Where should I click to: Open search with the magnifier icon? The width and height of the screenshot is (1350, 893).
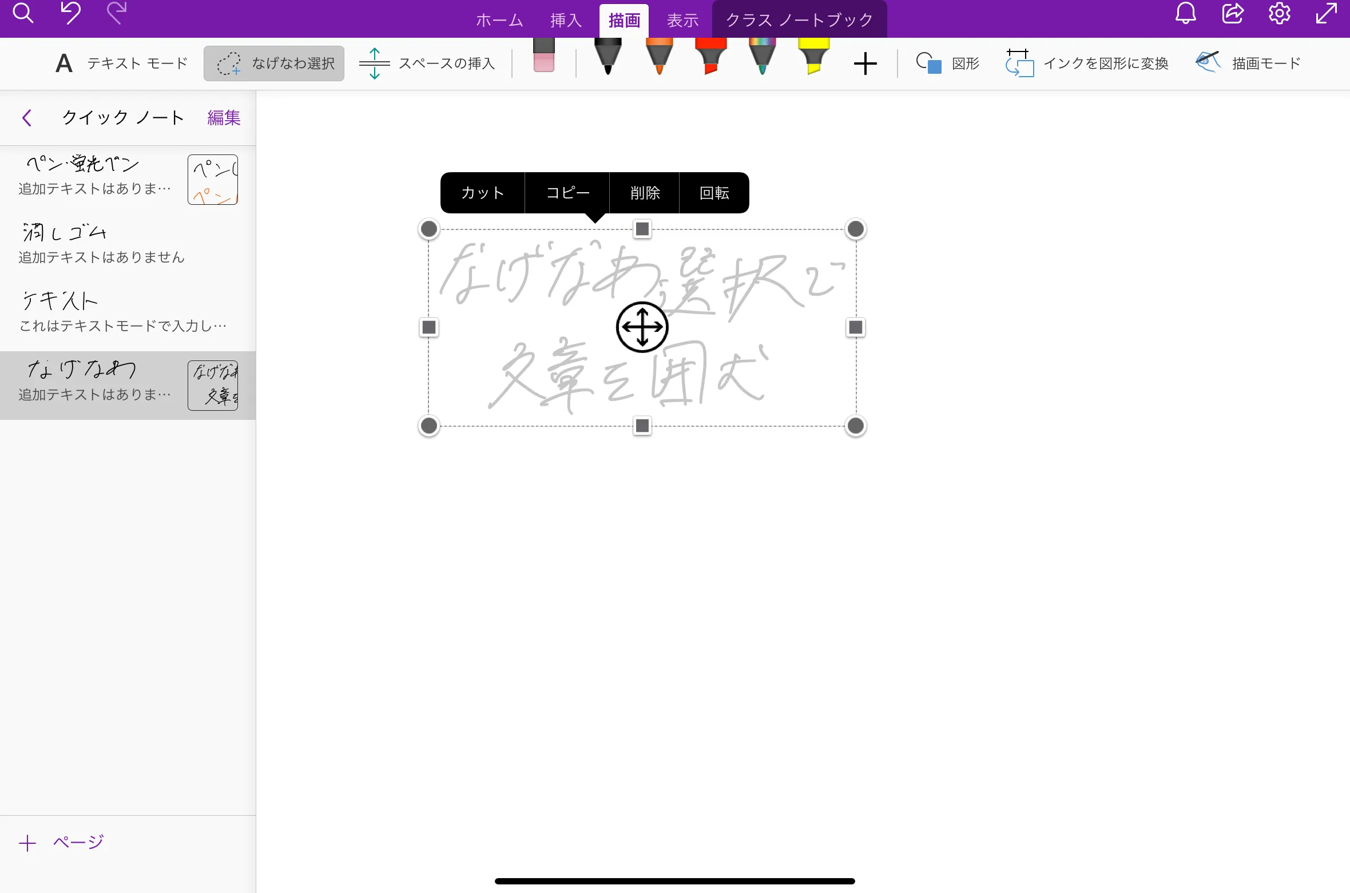pos(23,13)
